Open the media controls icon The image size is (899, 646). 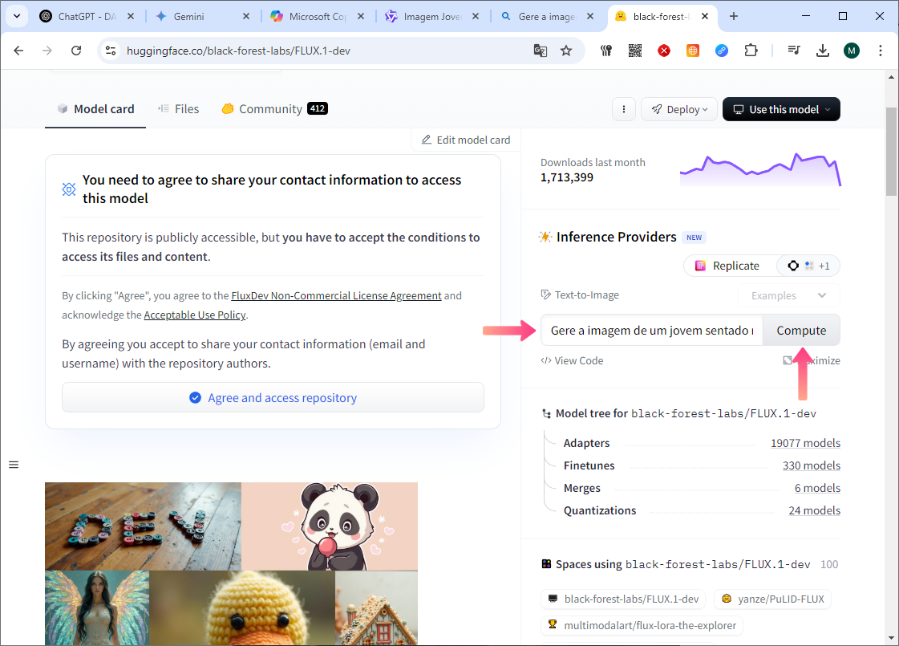point(794,51)
